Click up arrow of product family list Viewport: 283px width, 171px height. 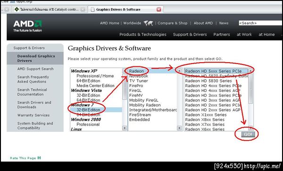click(x=179, y=71)
